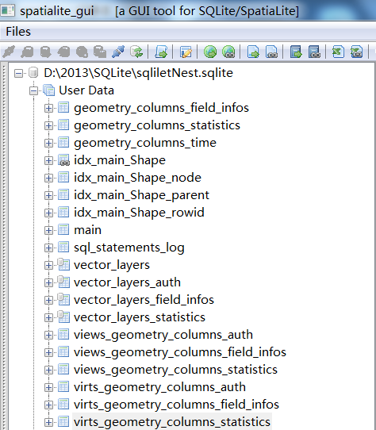Click the database refresh icon with green arrows
The height and width of the screenshot is (430, 376).
tap(136, 52)
